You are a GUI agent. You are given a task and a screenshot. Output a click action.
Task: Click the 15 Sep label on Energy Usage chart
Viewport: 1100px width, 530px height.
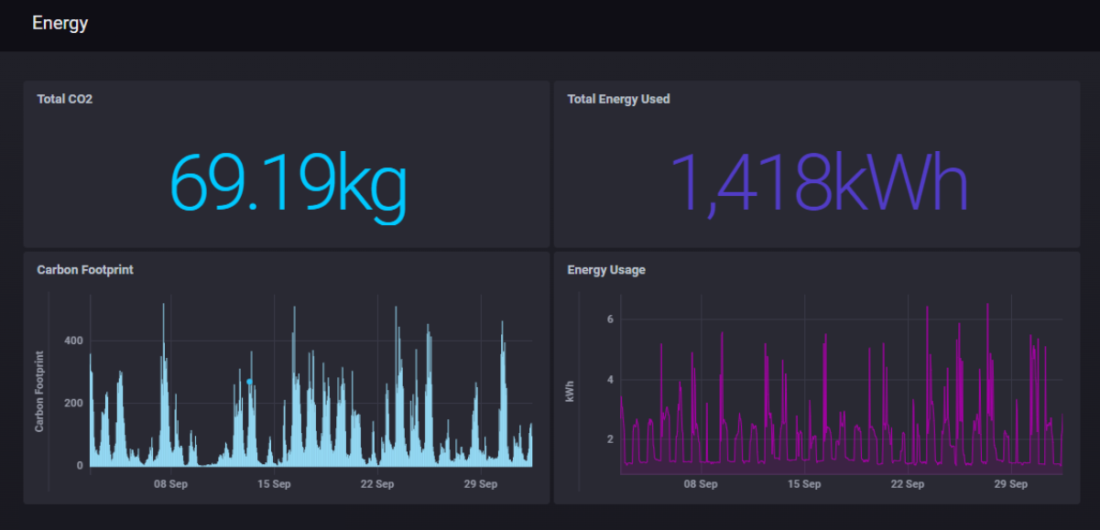coord(805,484)
